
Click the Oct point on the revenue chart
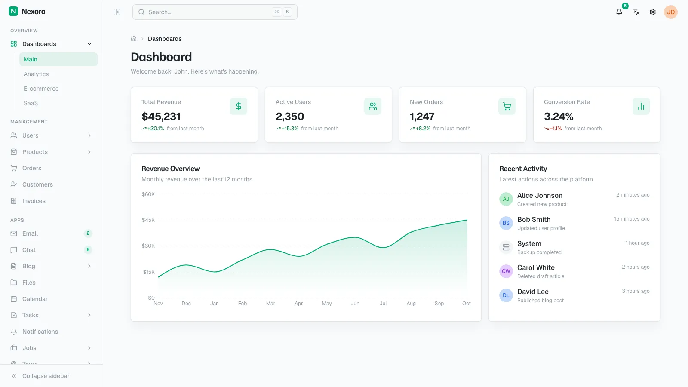coord(467,220)
